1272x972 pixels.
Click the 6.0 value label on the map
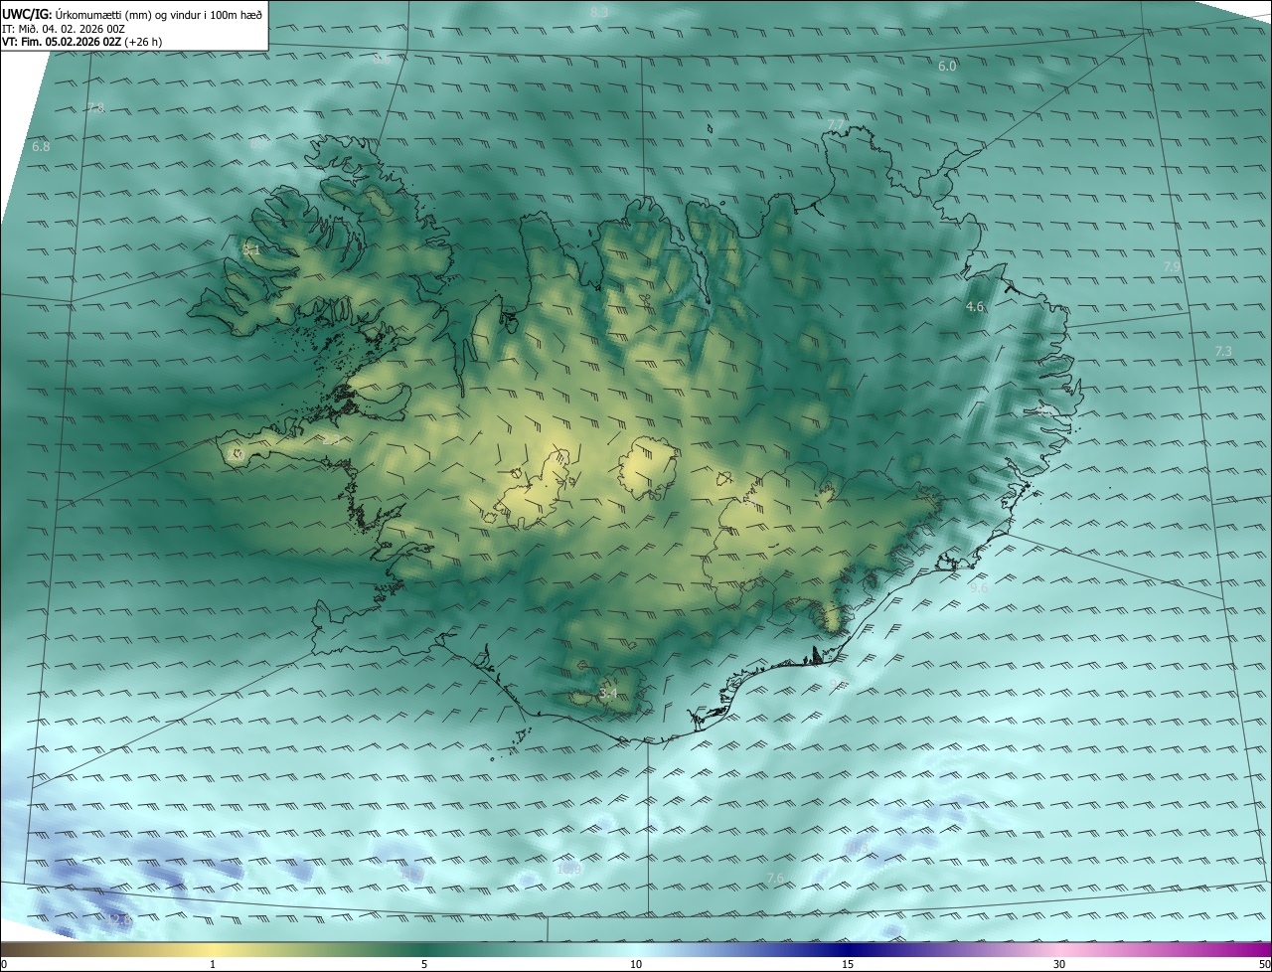[x=947, y=66]
